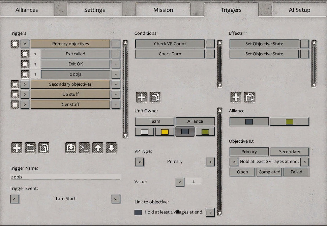Select Alliance as the Unit Owner
Viewport: 327px width, 226px height.
tap(196, 121)
